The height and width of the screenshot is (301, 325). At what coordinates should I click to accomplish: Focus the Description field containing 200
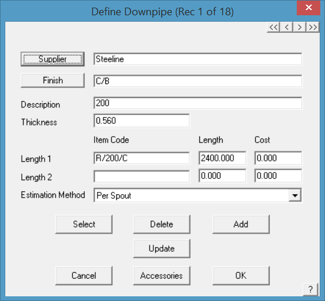point(197,103)
